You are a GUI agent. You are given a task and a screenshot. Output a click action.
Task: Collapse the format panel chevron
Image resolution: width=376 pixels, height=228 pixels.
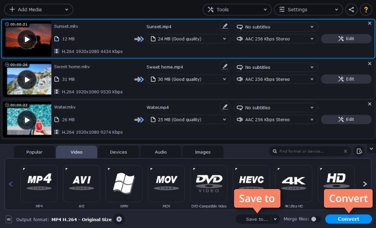point(371,149)
